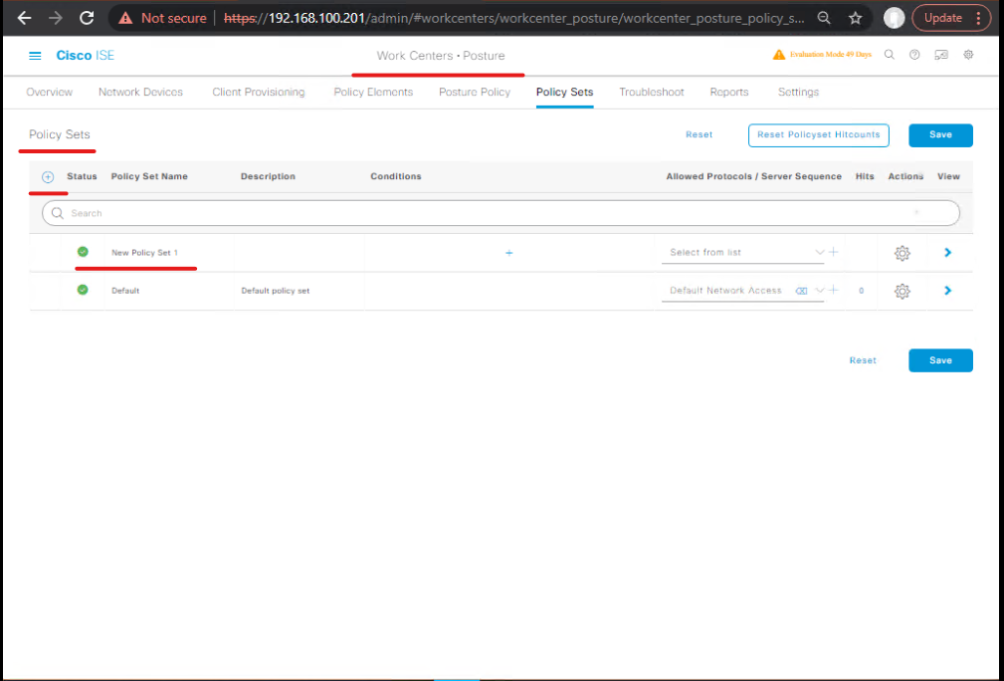Screen dimensions: 1004x681
Task: Click Save beside Reset Policyset Hitcounts
Action: pyautogui.click(x=940, y=135)
